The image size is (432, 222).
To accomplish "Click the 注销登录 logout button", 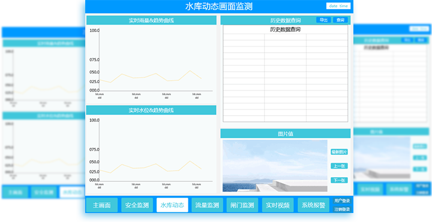I will tap(342, 209).
